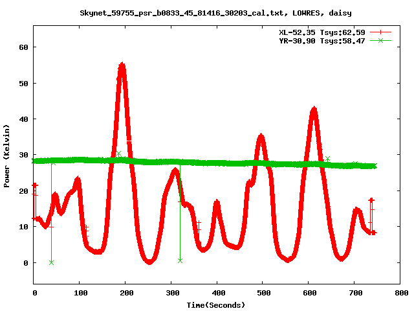This screenshot has height=311, width=414.
Task: Click x-axis tick label 300
Action: (x=172, y=293)
